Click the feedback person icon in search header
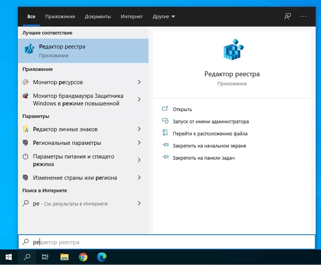The width and height of the screenshot is (321, 265). point(288,16)
